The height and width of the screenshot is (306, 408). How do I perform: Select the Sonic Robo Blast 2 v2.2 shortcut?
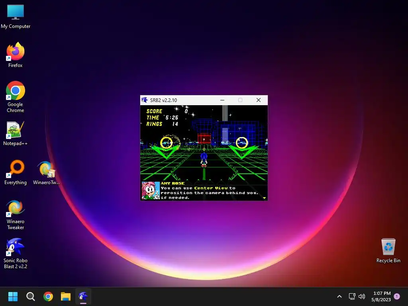pos(16,253)
